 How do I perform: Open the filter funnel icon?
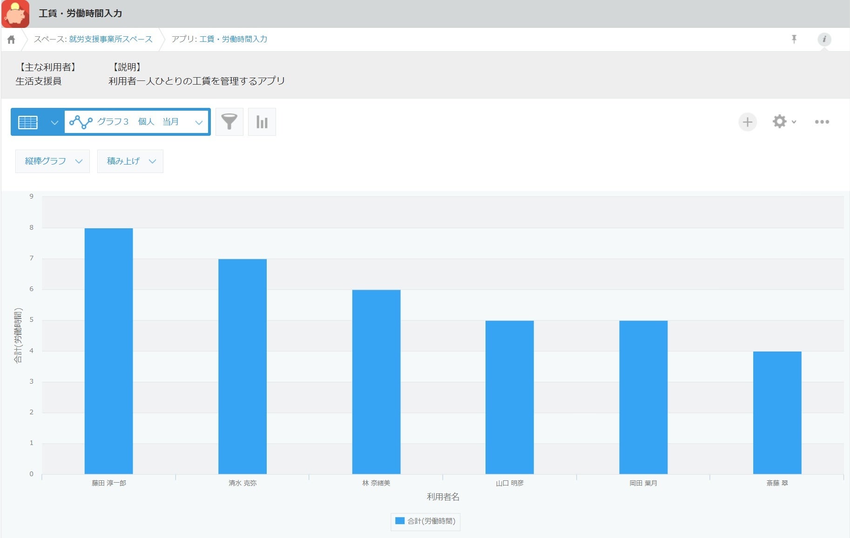point(229,122)
